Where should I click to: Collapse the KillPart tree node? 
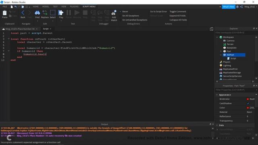221,55
